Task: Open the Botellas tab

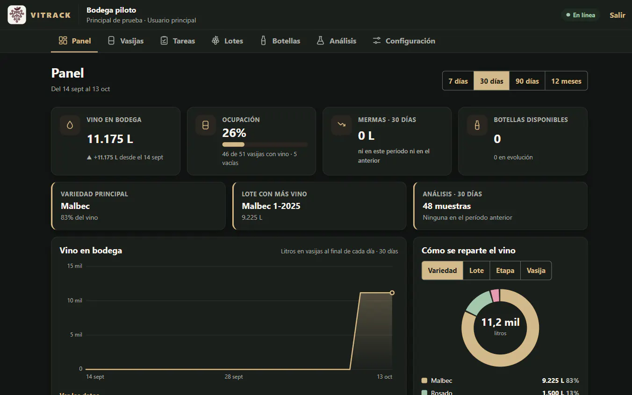Action: tap(280, 41)
